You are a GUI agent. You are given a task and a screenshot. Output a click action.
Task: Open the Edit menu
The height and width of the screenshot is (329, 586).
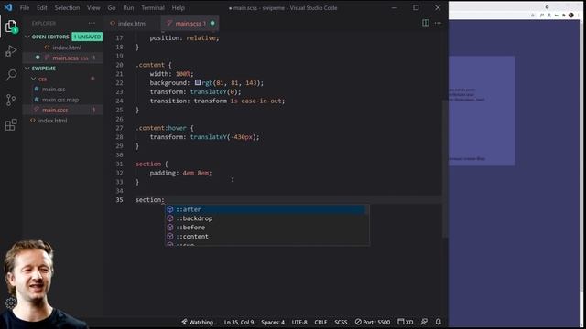(x=42, y=8)
